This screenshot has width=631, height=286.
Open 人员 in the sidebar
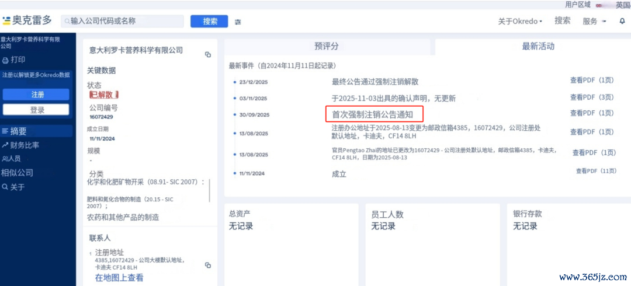click(x=11, y=159)
